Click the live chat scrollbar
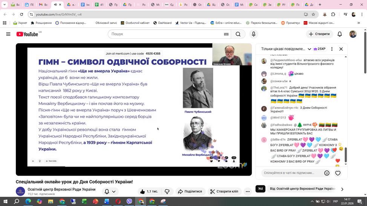The image size is (367, 206). (346, 154)
